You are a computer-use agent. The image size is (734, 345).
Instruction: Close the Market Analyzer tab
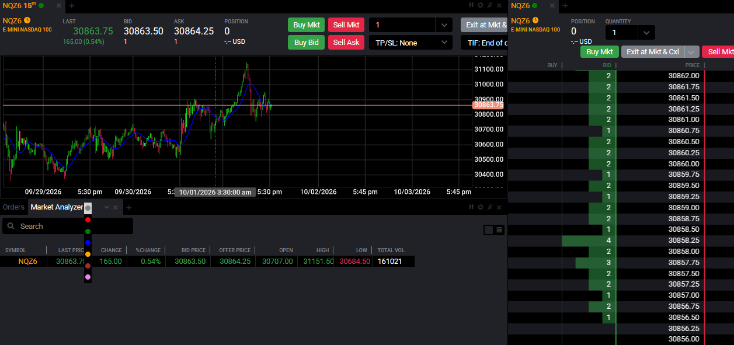pos(116,207)
